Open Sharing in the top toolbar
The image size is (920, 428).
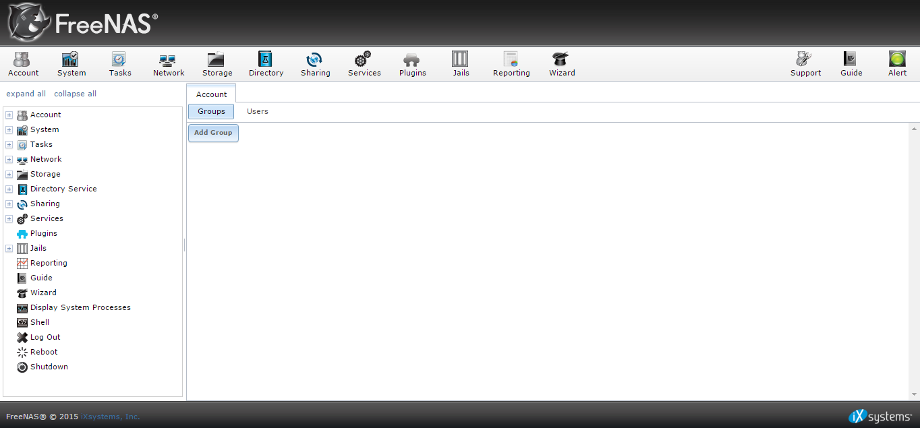pyautogui.click(x=316, y=65)
